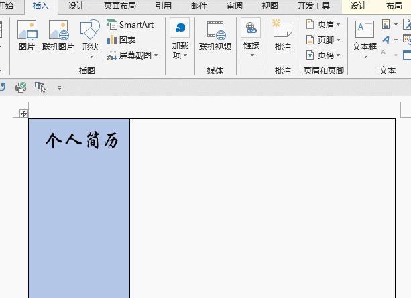Go to the 页面布局 tab
The width and height of the screenshot is (411, 298).
[x=120, y=6]
